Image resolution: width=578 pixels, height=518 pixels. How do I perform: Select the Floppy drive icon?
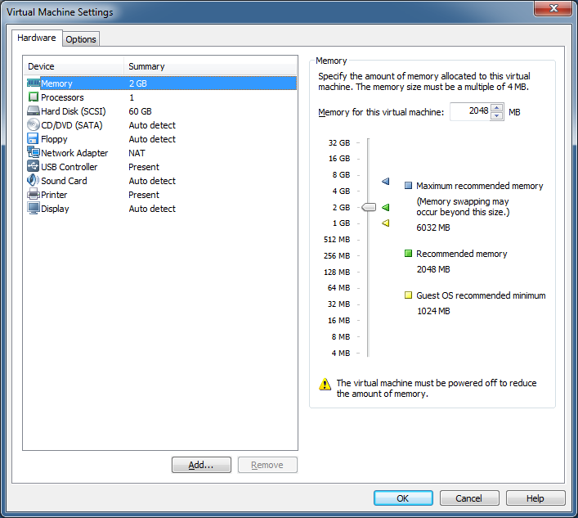pyautogui.click(x=34, y=139)
